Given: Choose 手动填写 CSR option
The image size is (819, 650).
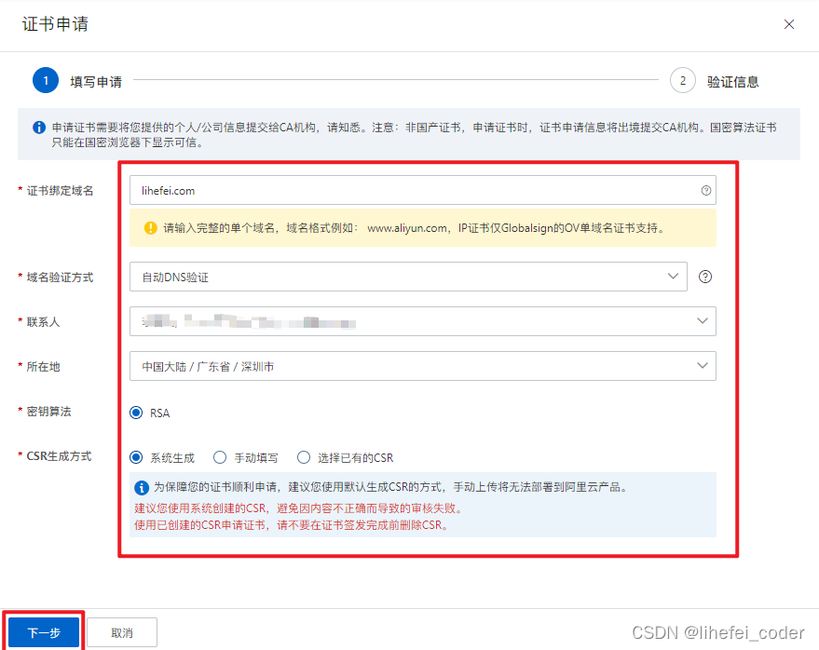Looking at the screenshot, I should tap(220, 458).
